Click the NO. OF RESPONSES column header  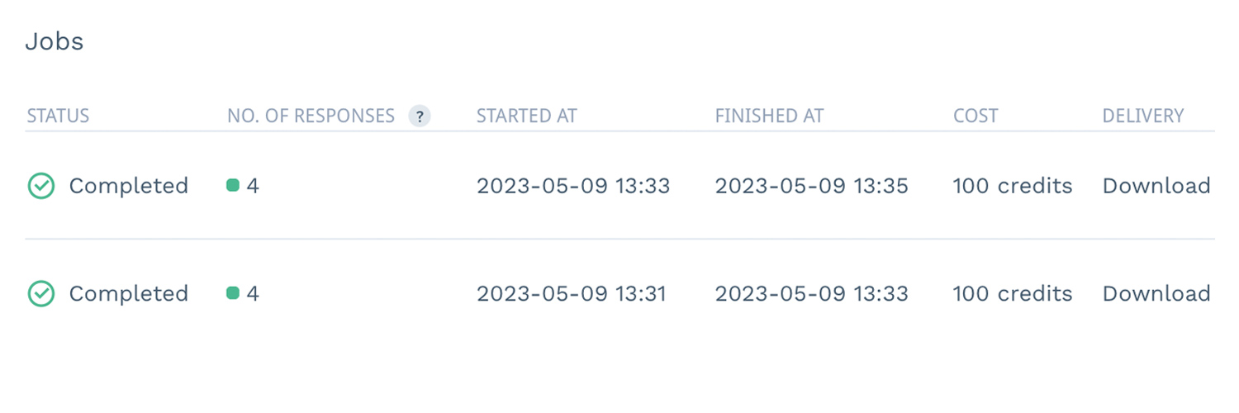311,116
